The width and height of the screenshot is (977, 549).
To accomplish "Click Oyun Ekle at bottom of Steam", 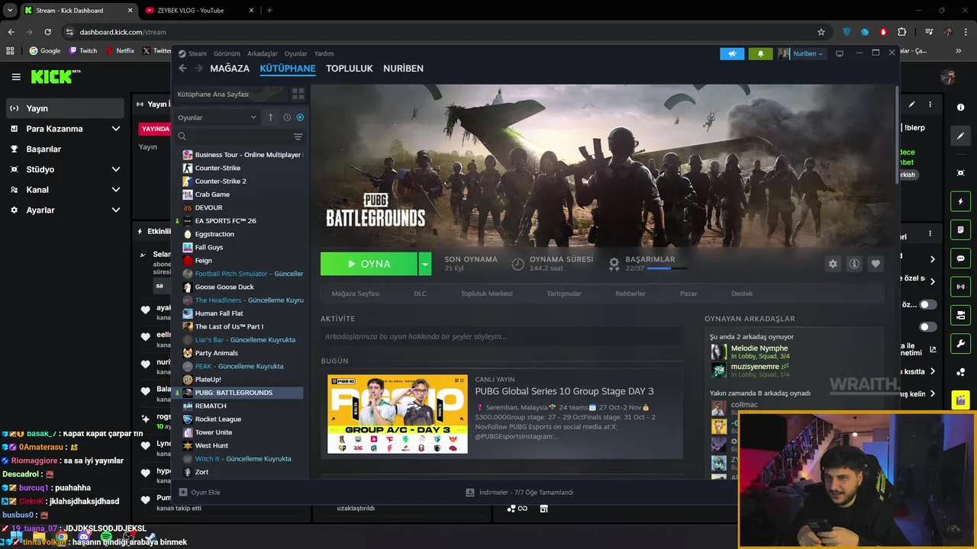I will (x=200, y=493).
